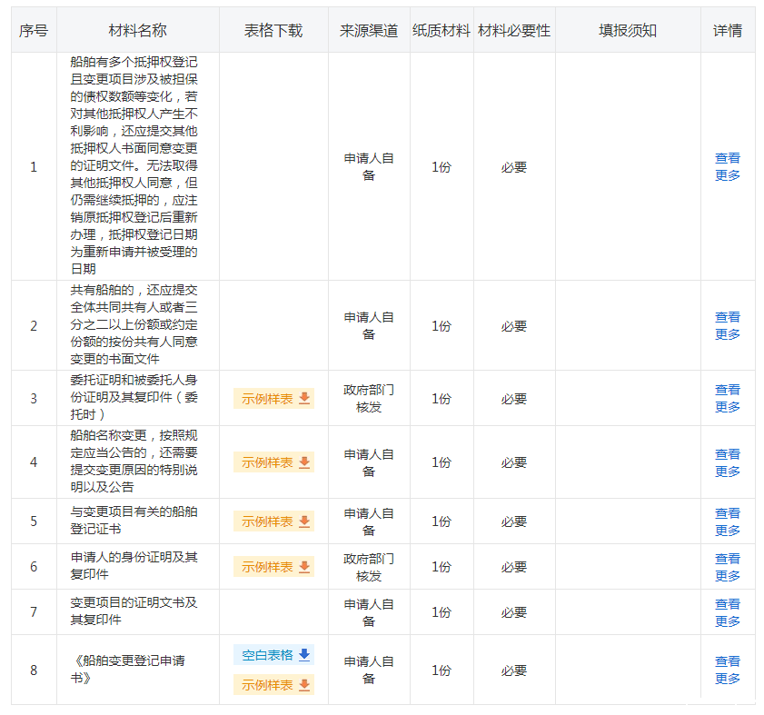Click download icon beside 船舶登记证书 示例样表
The width and height of the screenshot is (764, 715).
tap(304, 521)
